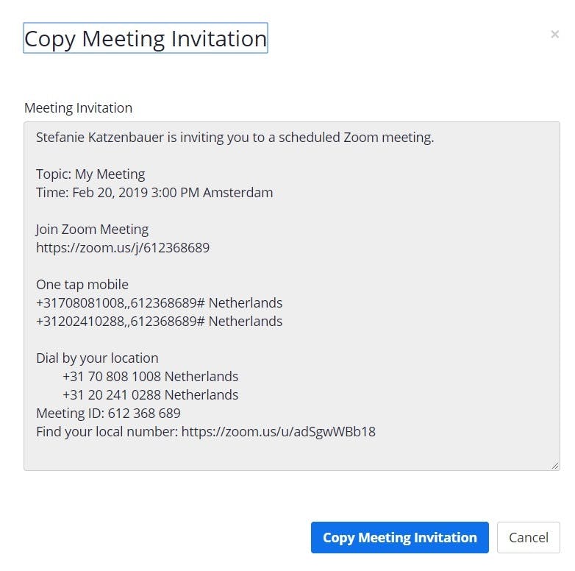575x571 pixels.
Task: Click the zoom.us/j/612368689 join URL
Action: point(123,247)
